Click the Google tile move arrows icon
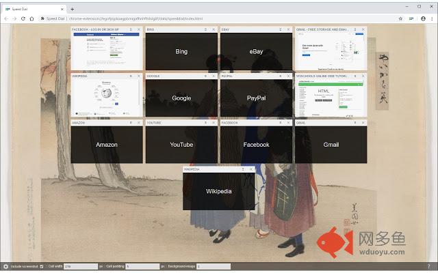 (205, 76)
